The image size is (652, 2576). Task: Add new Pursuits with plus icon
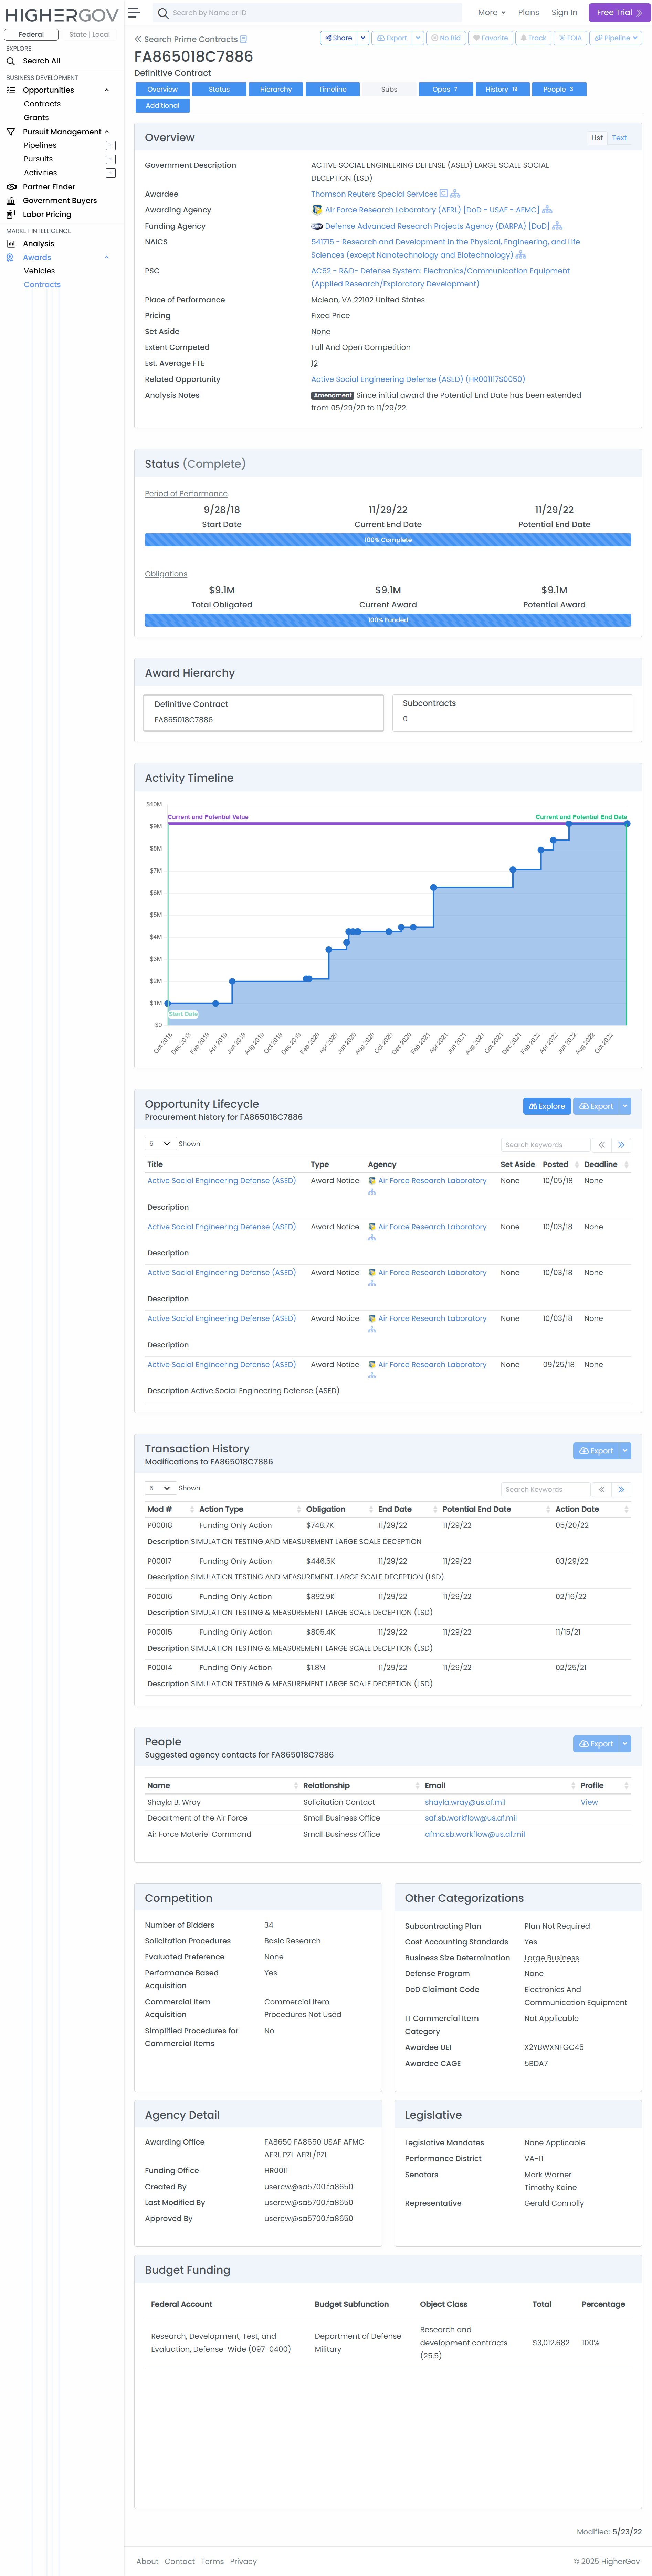[x=110, y=159]
